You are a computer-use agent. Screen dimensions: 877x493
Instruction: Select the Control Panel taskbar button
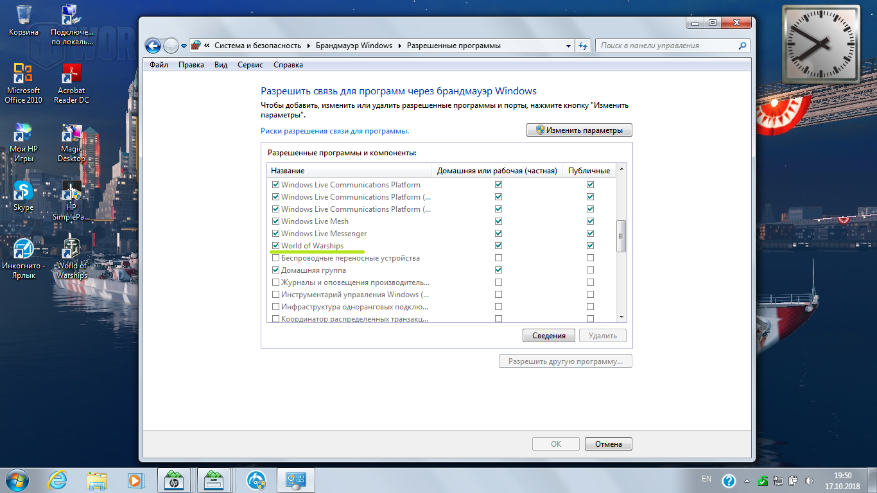click(x=295, y=480)
